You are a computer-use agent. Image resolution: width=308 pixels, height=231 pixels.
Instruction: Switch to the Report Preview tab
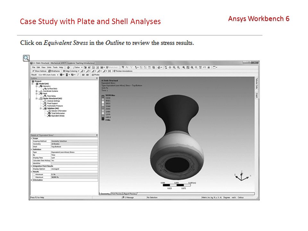coord(130,194)
